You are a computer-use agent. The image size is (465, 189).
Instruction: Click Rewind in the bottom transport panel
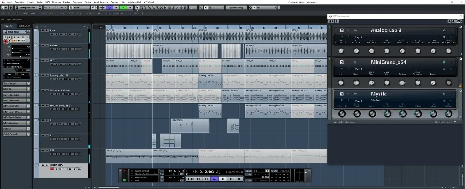pyautogui.click(x=198, y=179)
